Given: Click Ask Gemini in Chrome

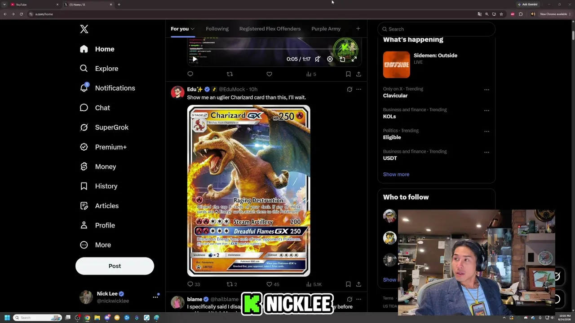Looking at the screenshot, I should pyautogui.click(x=528, y=4).
